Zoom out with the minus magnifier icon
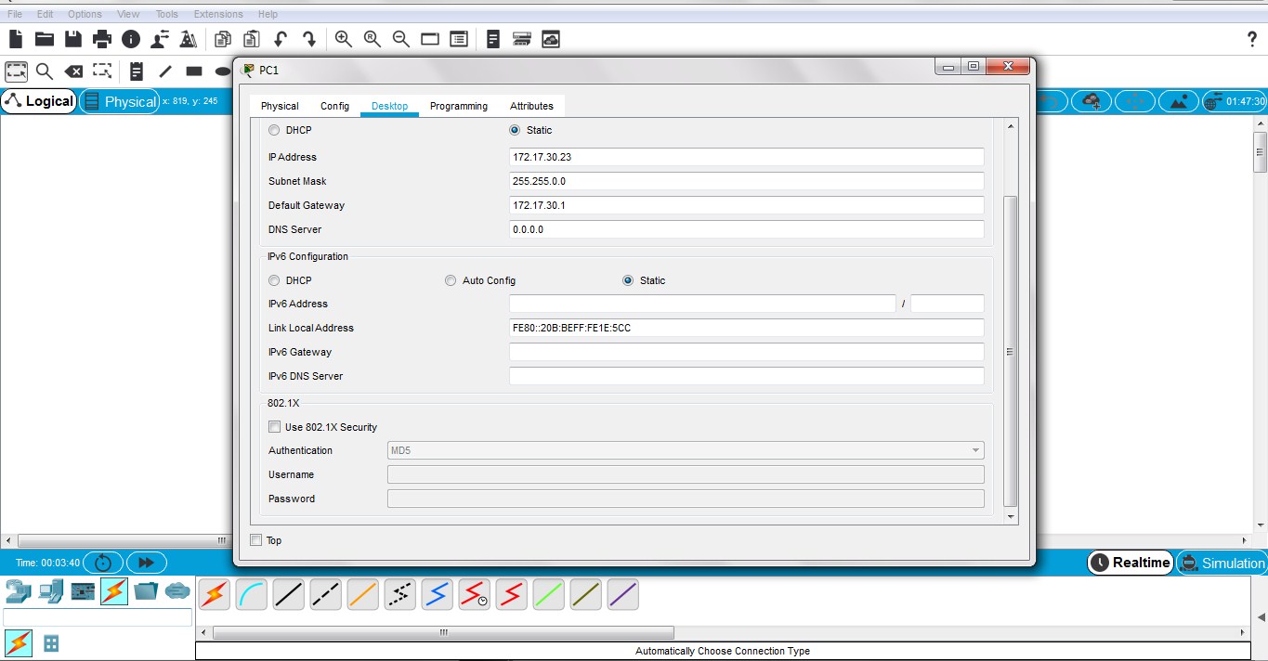Image resolution: width=1268 pixels, height=661 pixels. 401,39
